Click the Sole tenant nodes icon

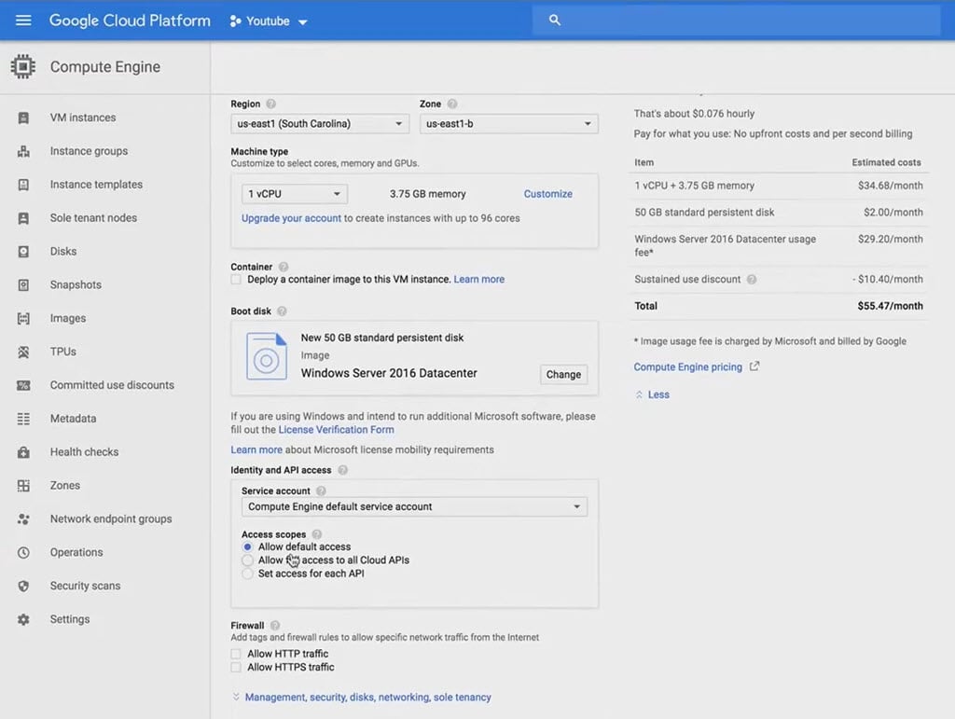[x=23, y=218]
